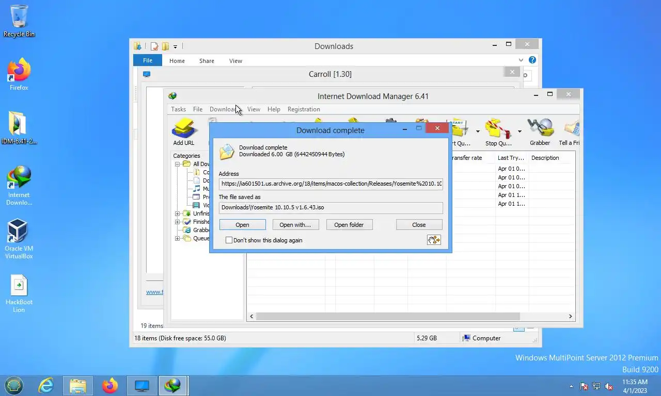The height and width of the screenshot is (396, 661).
Task: Open Firefox from the taskbar
Action: (x=109, y=385)
